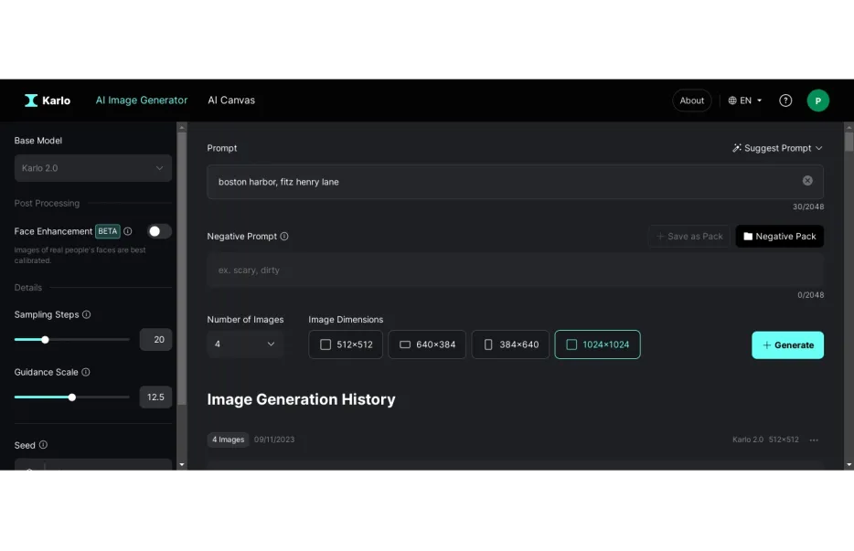
Task: Click the 09/11/2023 history date
Action: tap(274, 440)
